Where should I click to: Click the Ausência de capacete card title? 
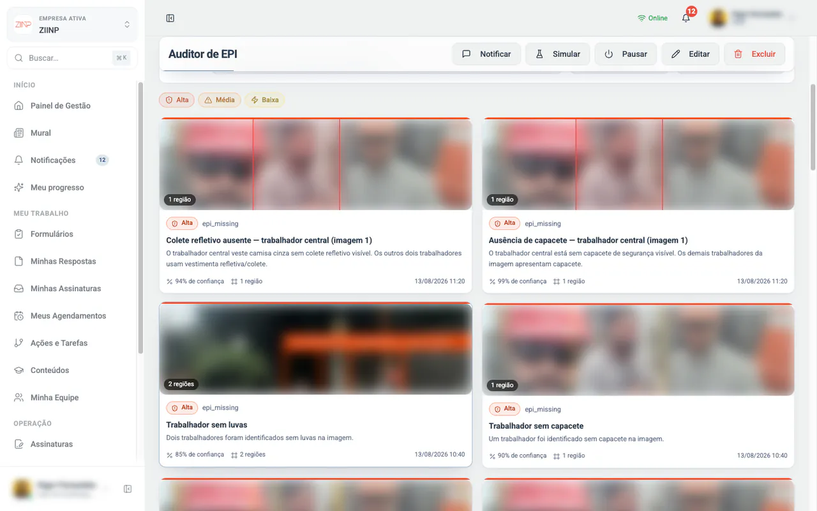588,241
